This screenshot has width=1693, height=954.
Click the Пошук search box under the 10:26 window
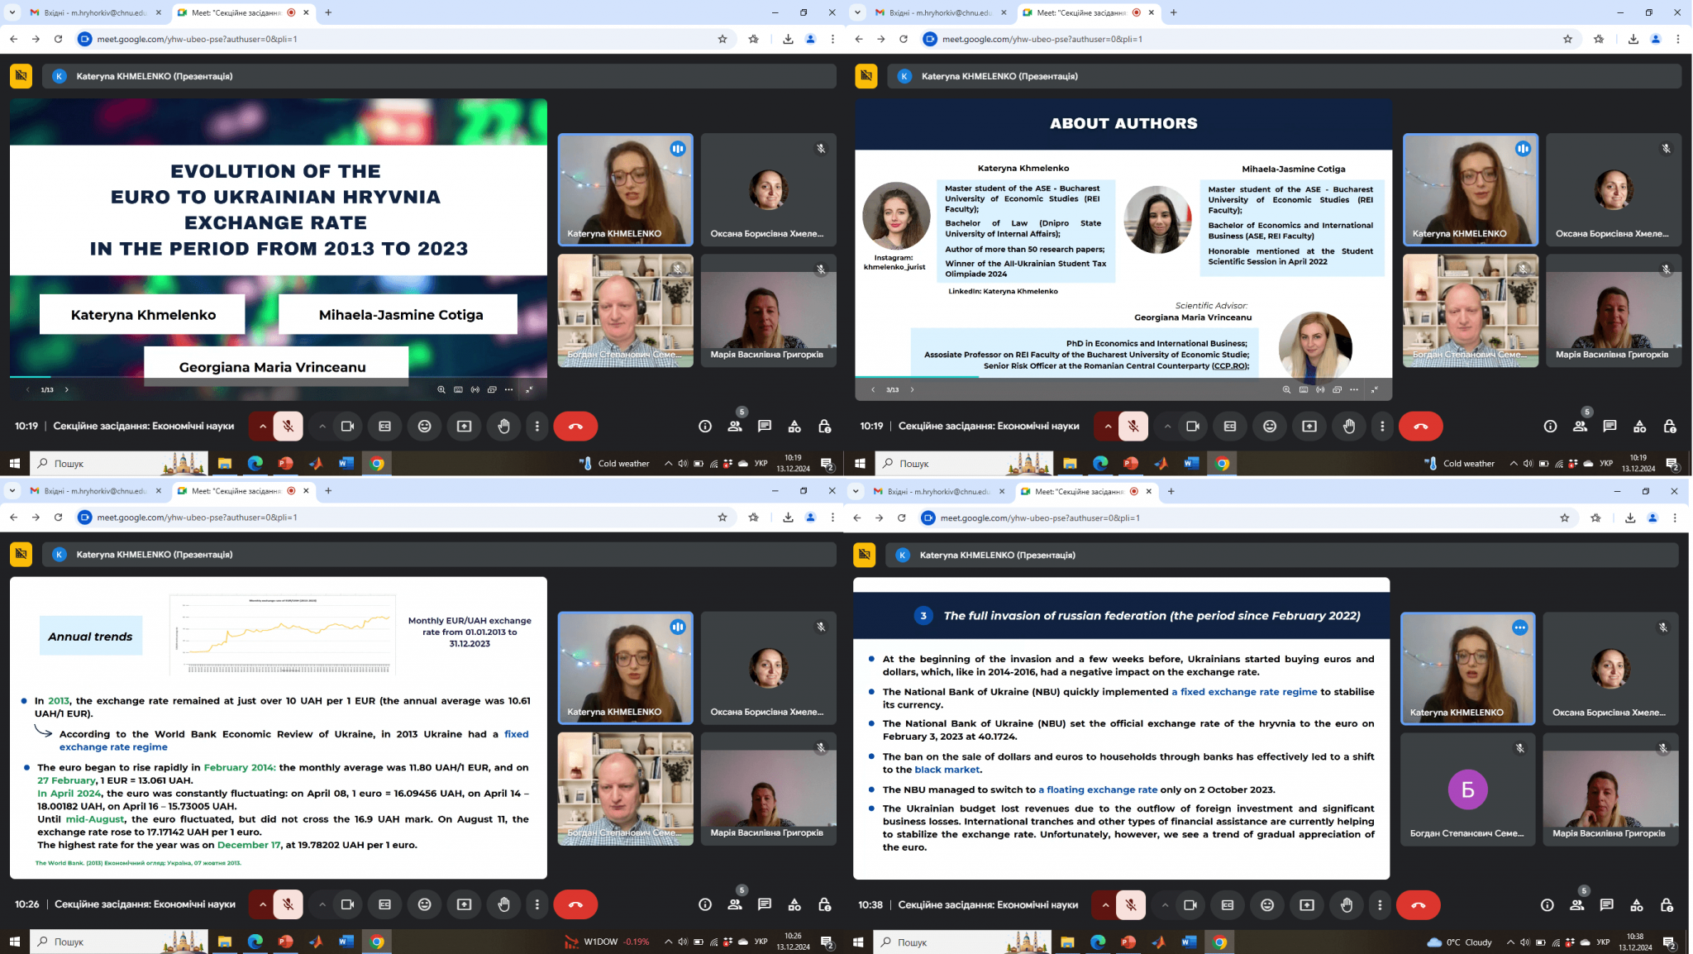(x=119, y=942)
